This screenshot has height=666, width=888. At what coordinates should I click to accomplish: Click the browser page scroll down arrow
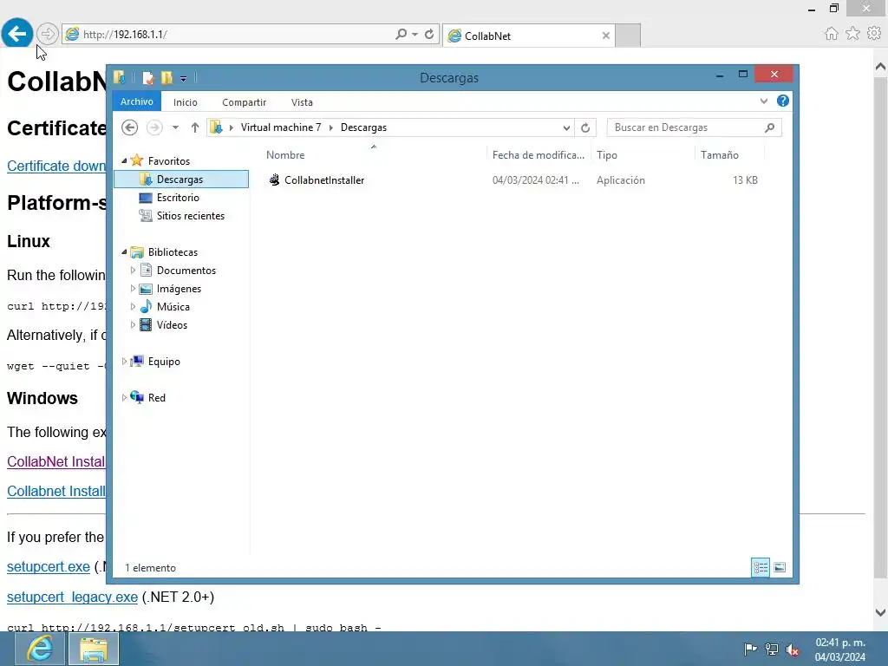tap(880, 612)
